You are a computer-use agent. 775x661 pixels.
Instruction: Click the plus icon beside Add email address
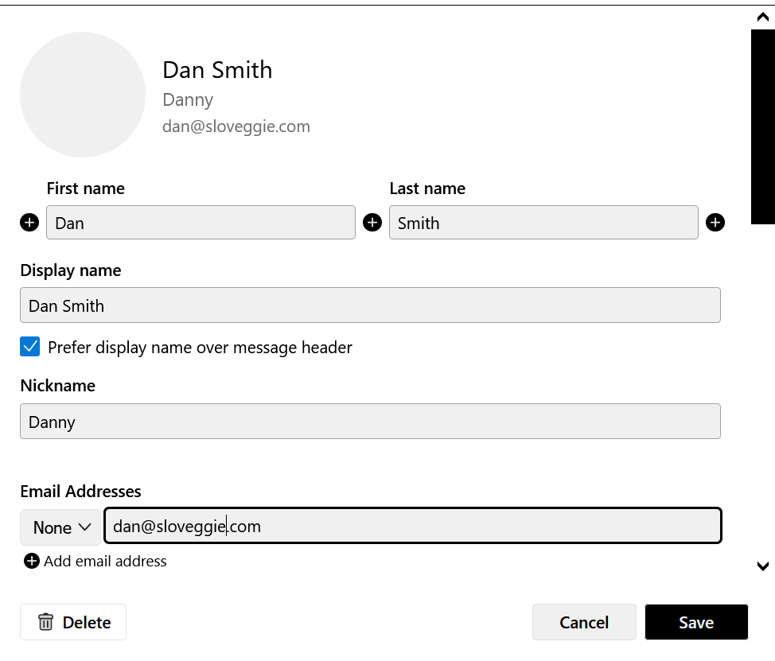pos(32,562)
